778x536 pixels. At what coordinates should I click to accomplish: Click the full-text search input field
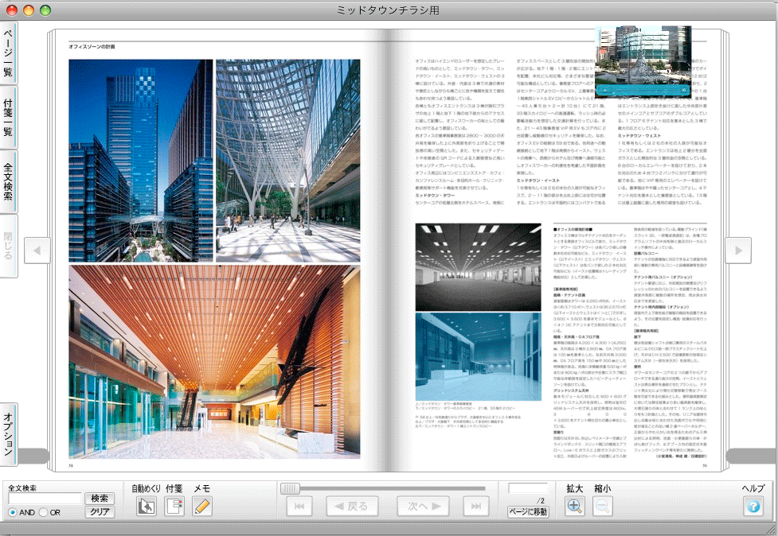(44, 499)
